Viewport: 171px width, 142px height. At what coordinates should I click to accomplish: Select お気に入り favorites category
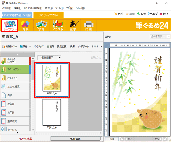pyautogui.click(x=15, y=78)
